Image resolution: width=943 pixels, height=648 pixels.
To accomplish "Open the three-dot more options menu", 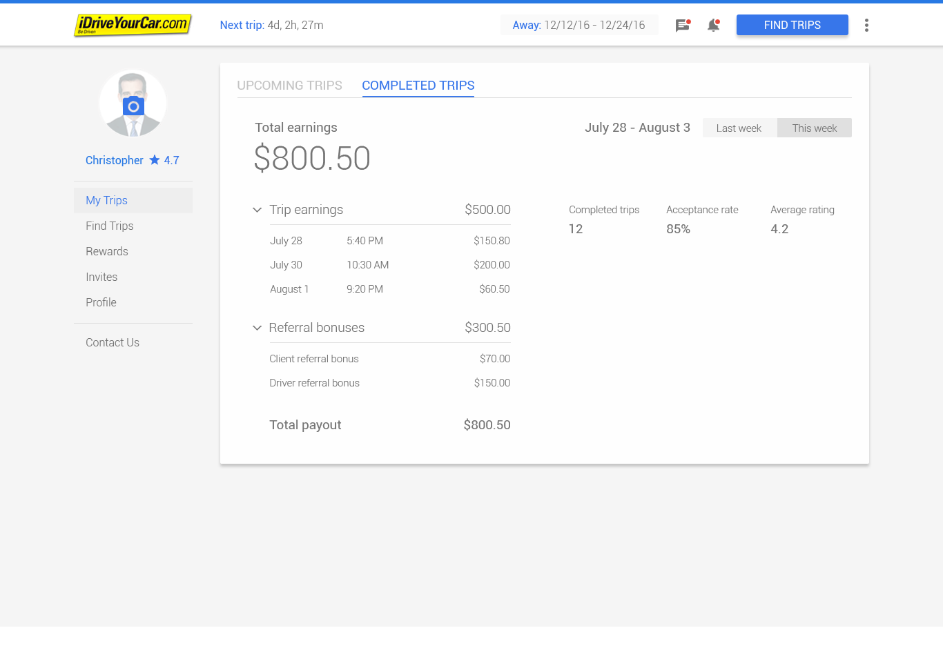I will tap(866, 26).
